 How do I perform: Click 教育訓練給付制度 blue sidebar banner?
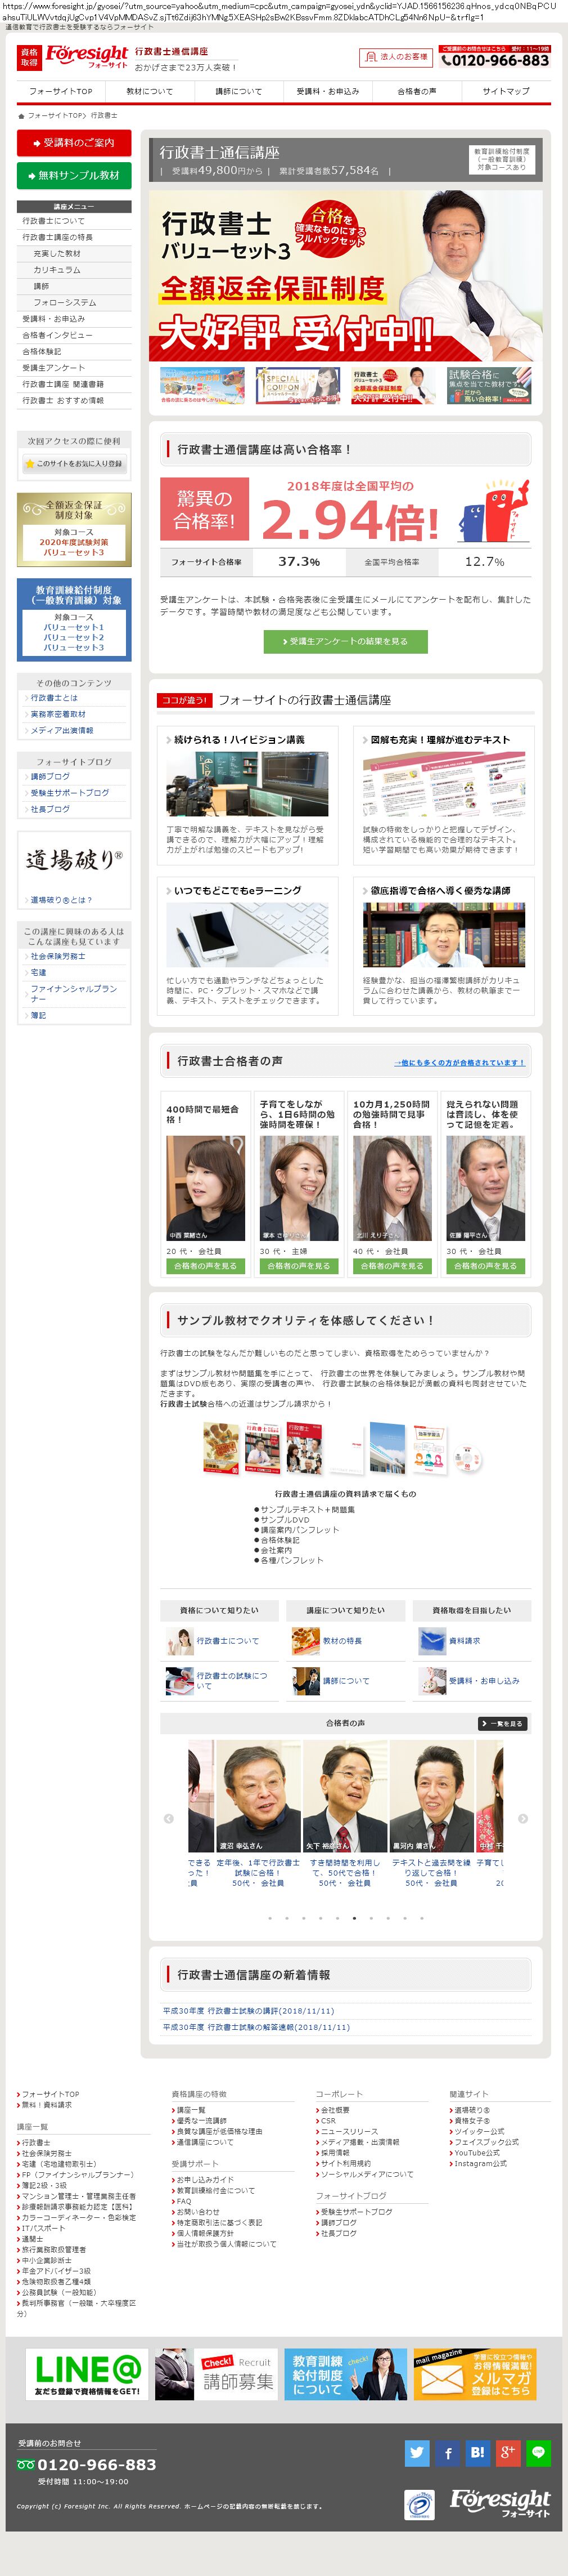pyautogui.click(x=74, y=619)
